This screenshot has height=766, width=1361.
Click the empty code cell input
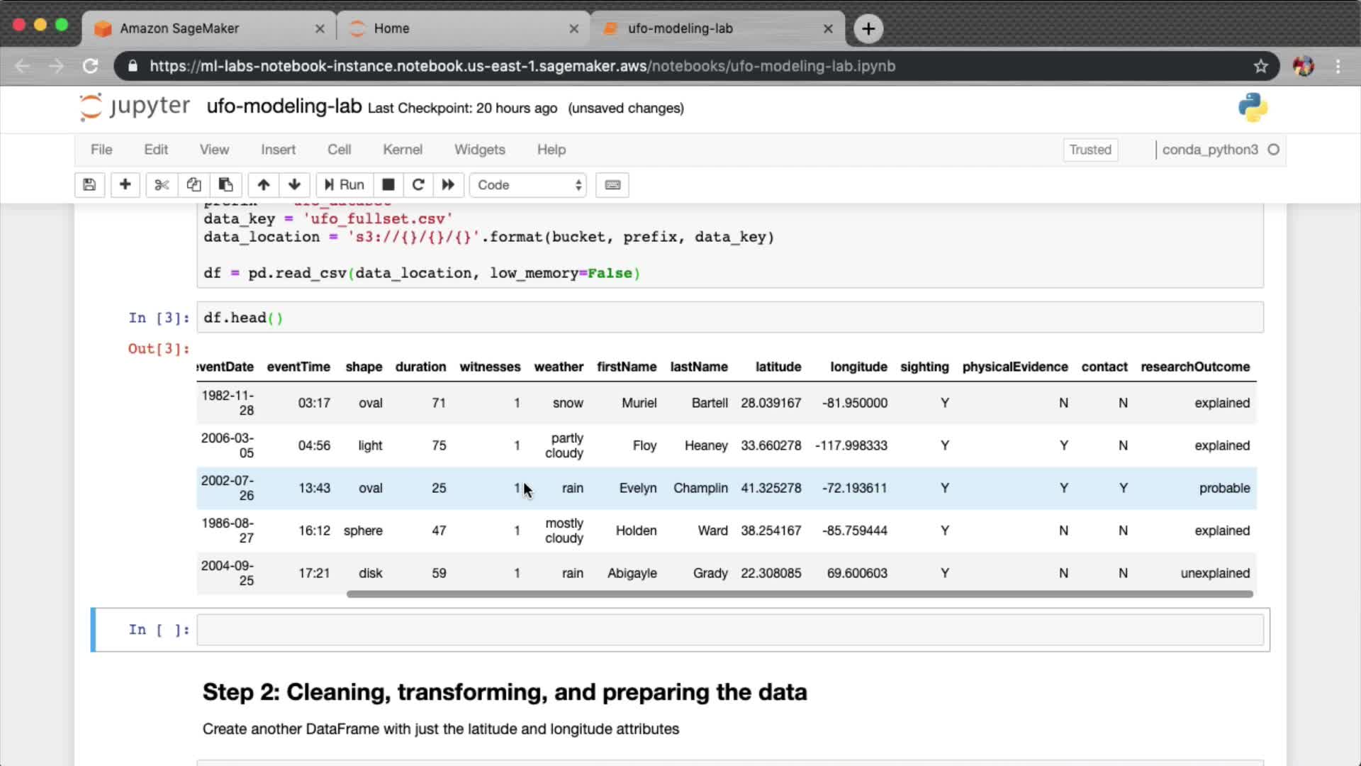tap(729, 630)
